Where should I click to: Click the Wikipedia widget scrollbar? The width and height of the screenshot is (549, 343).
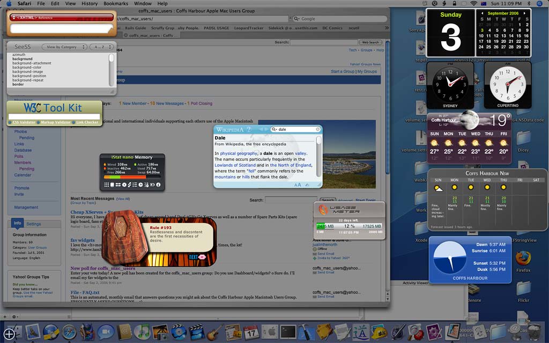318,156
